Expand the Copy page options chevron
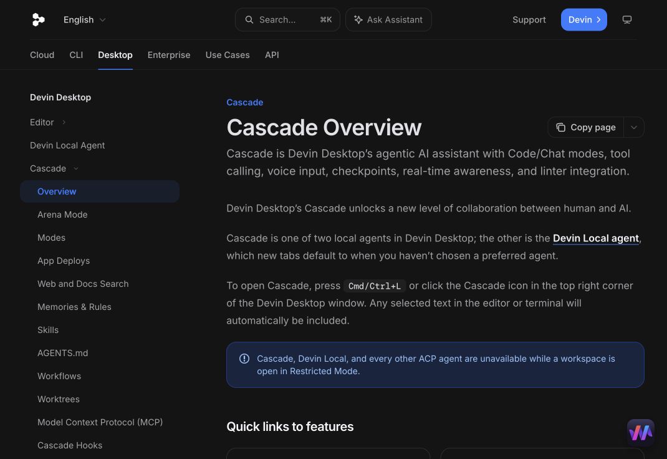This screenshot has height=459, width=667. point(634,127)
